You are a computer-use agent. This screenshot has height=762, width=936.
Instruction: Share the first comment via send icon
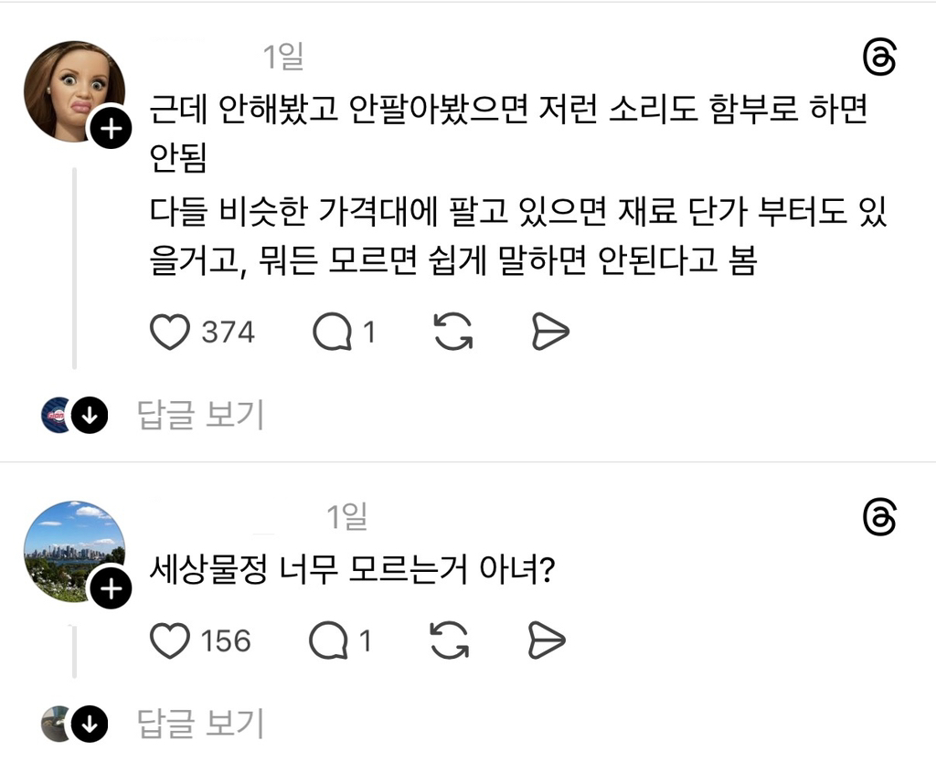pyautogui.click(x=550, y=333)
